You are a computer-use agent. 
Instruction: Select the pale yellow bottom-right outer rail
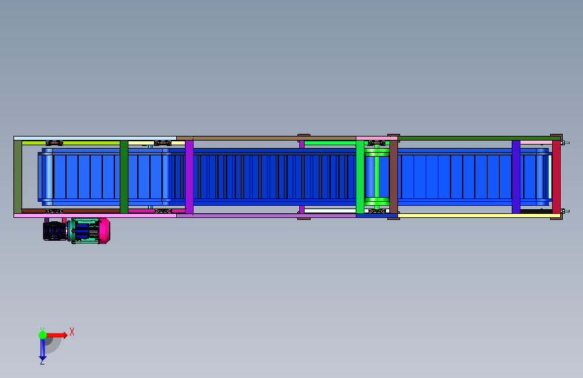coord(479,215)
